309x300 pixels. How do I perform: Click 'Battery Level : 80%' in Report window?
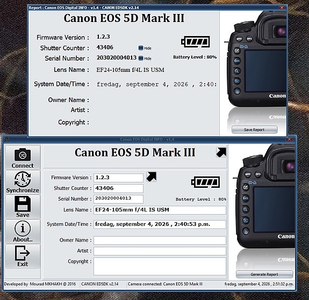pyautogui.click(x=195, y=57)
